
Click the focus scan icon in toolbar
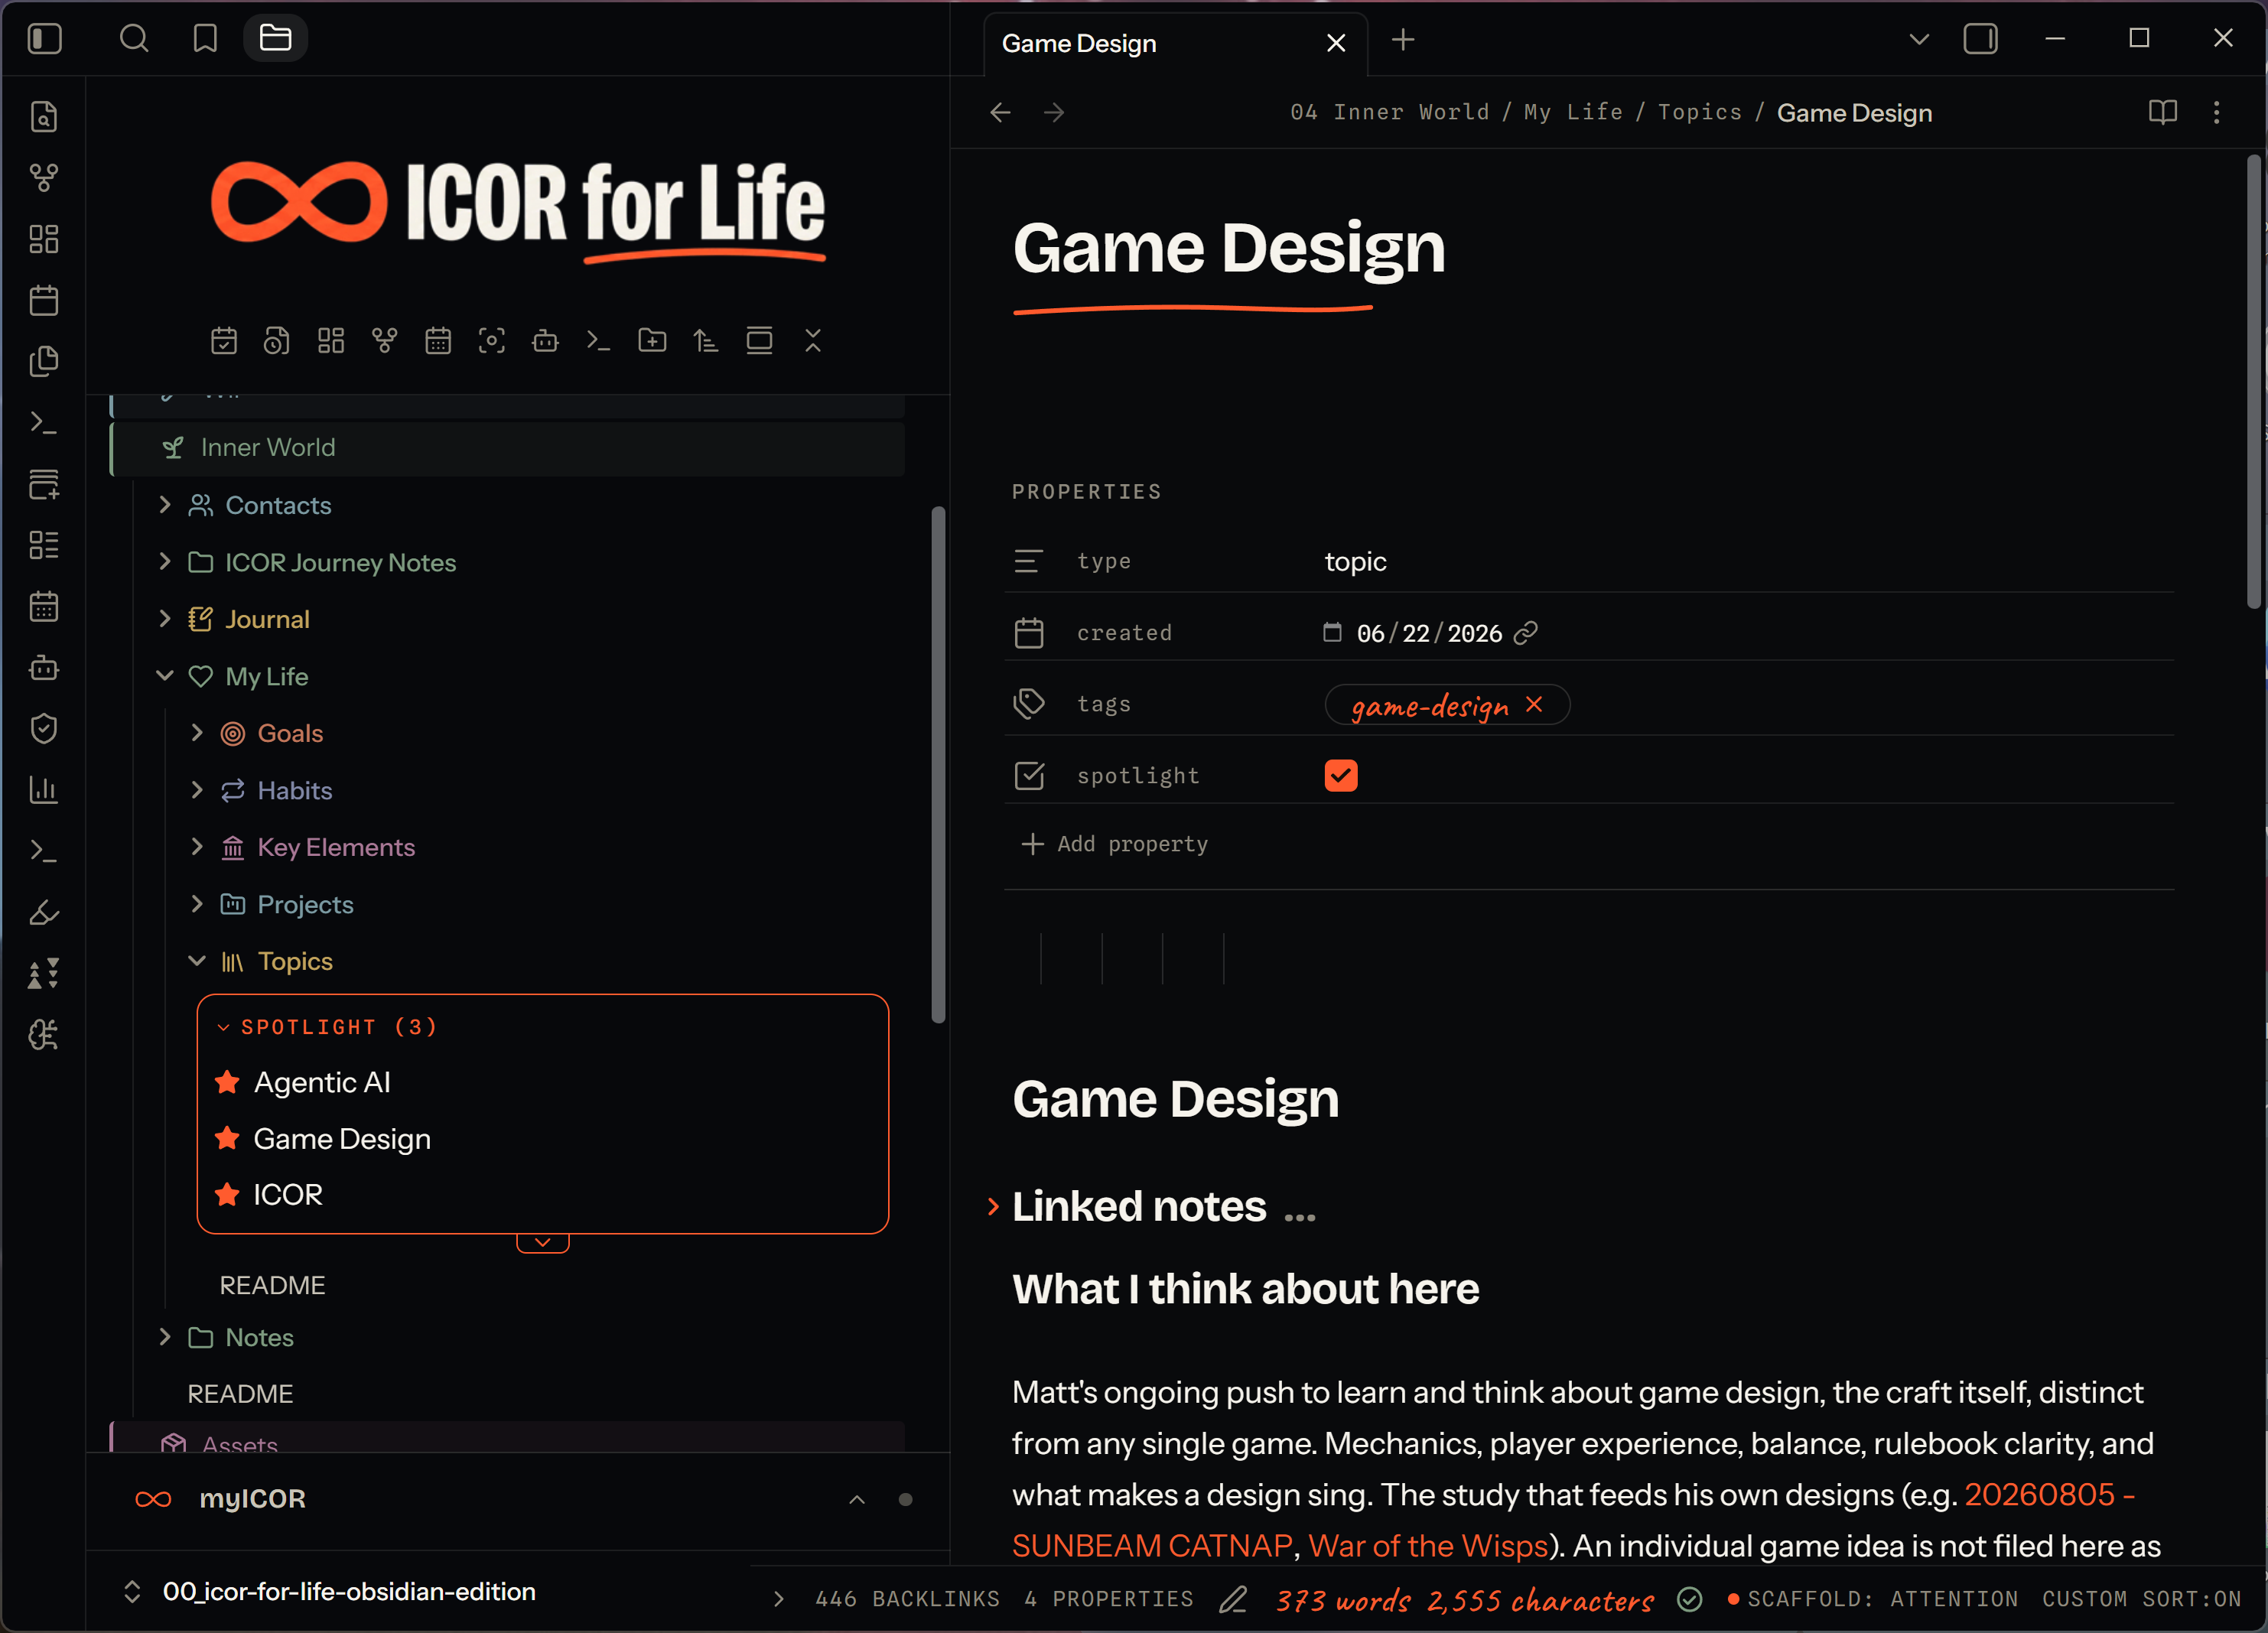coord(491,341)
